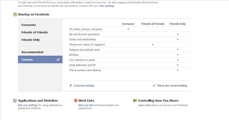Click the Family and relationships row label
This screenshot has height=120, width=229.
82,39
